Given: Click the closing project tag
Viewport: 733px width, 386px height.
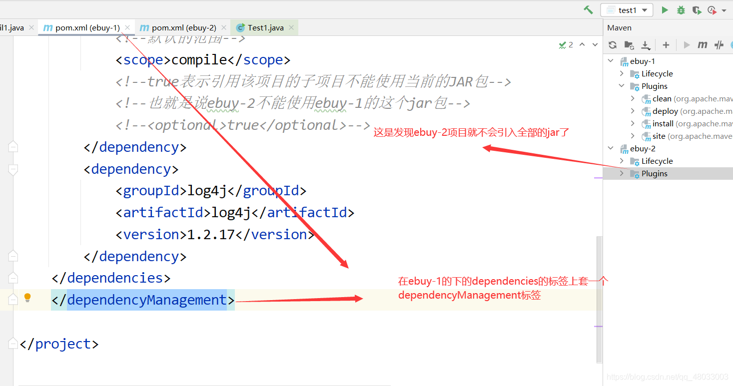Looking at the screenshot, I should click(59, 344).
